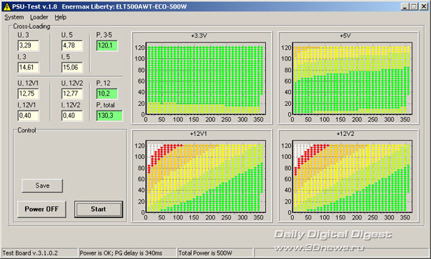431x259 pixels.
Task: Select the I, 12V1 current field
Action: (28, 116)
